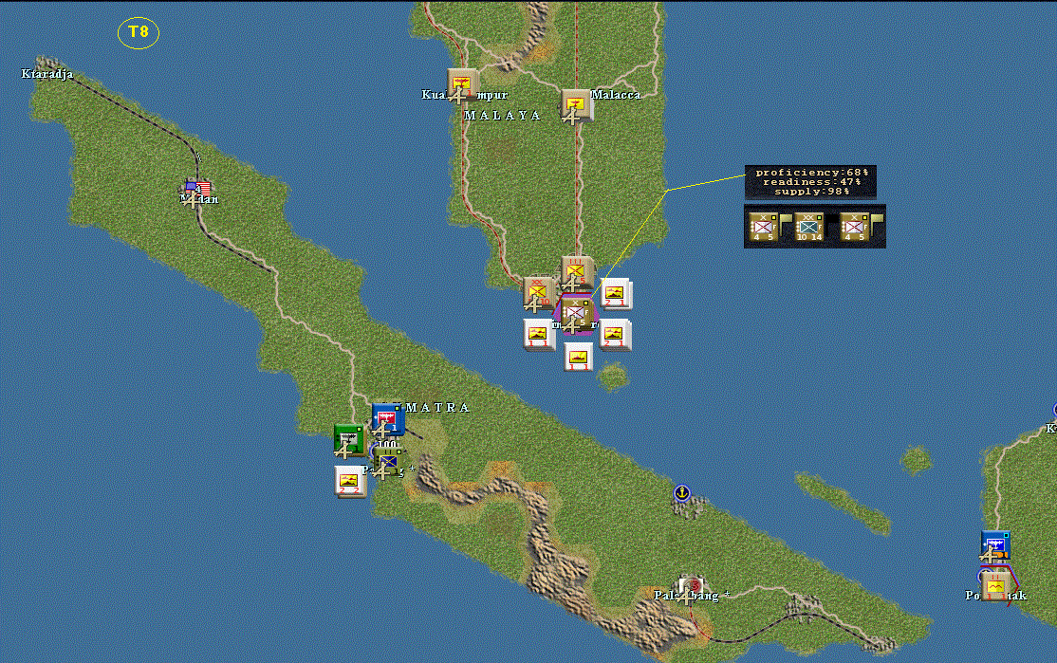Select the blue air unit near Padang

tap(388, 420)
